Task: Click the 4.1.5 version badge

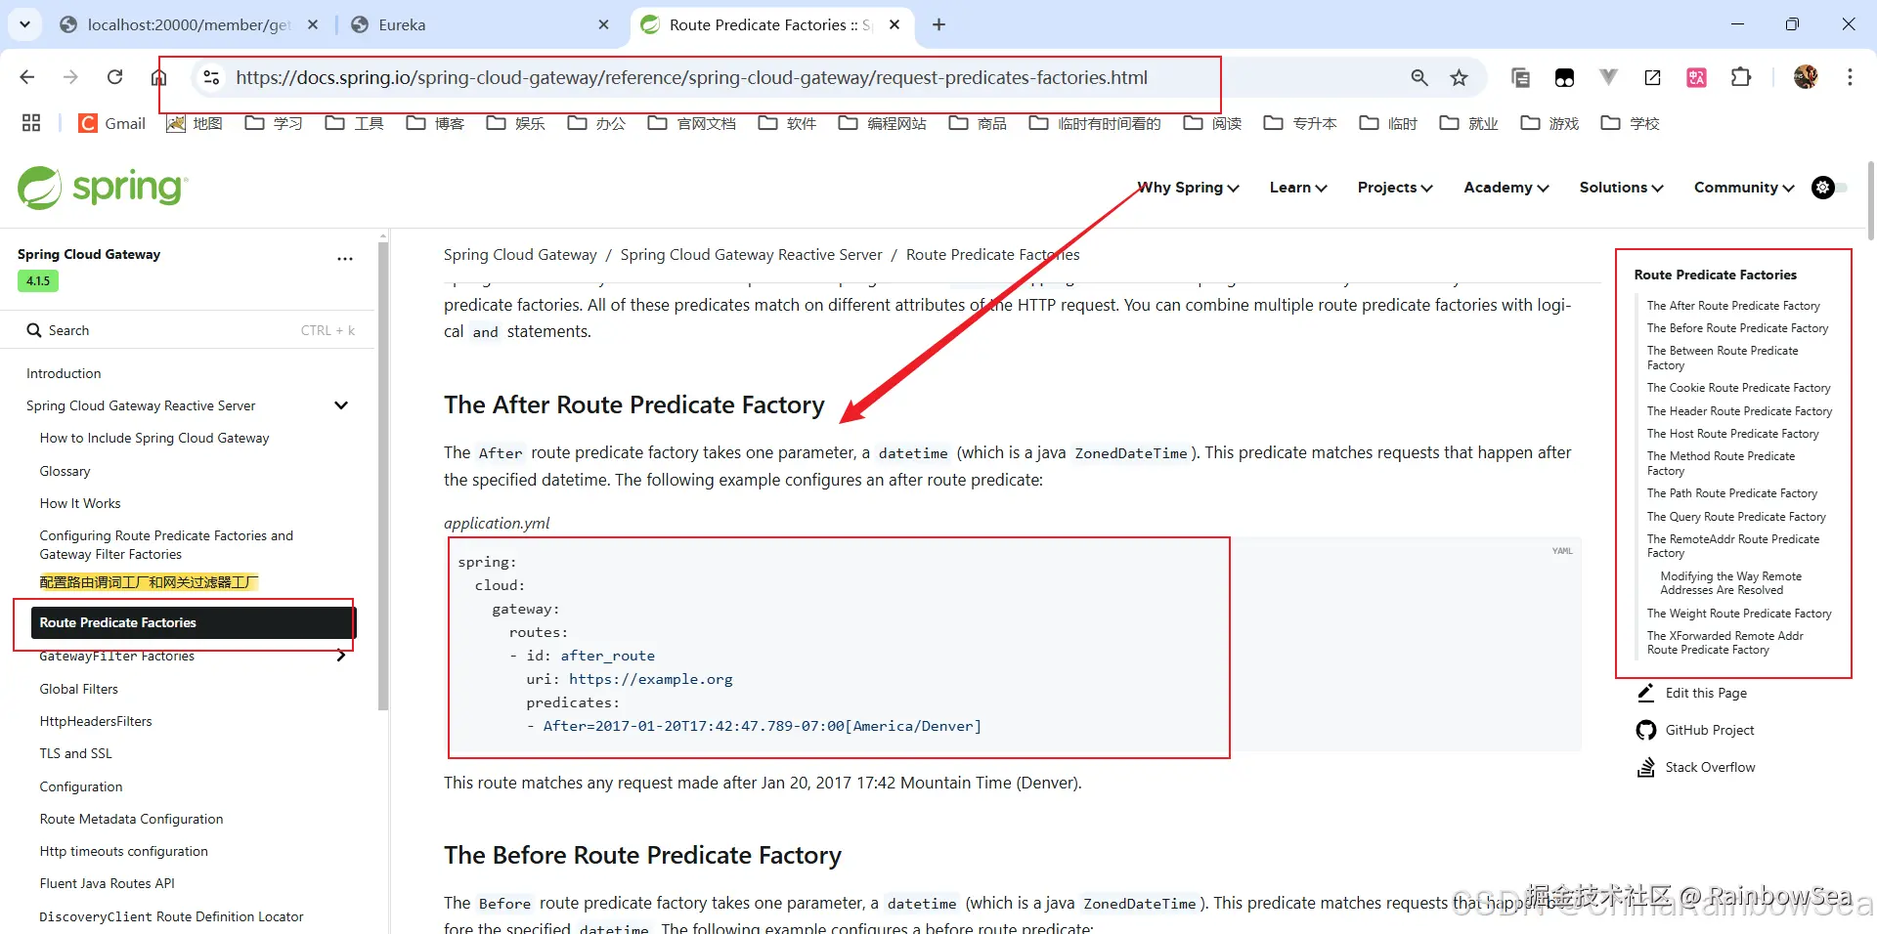Action: [38, 281]
